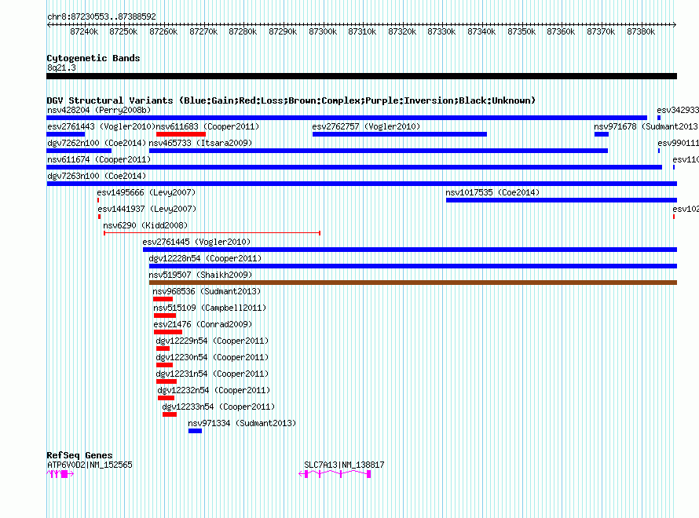699x518 pixels.
Task: Click the chr8:87230553..87388592 coordinate label
Action: (x=101, y=16)
